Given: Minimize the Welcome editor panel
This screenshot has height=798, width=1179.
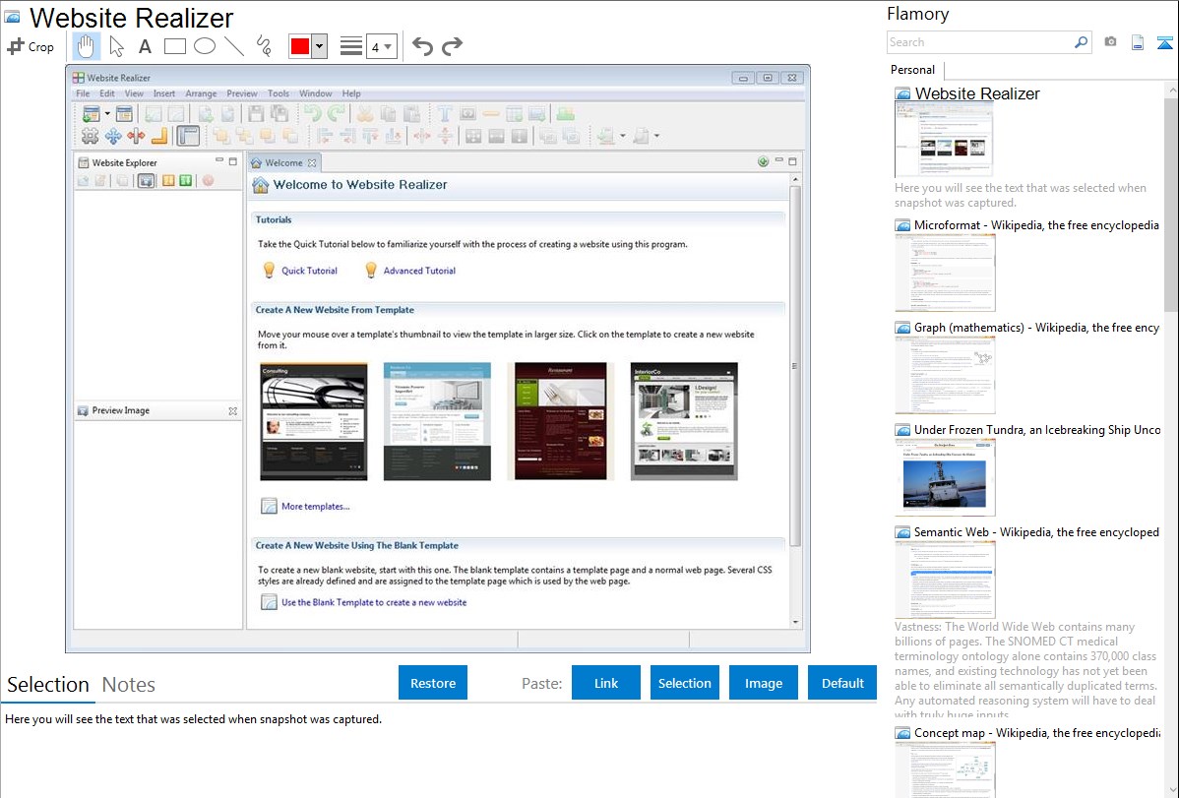Looking at the screenshot, I should (779, 161).
